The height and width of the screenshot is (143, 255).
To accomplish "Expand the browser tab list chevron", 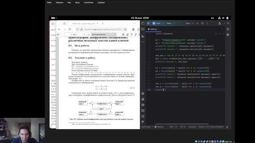I will 134,23.
